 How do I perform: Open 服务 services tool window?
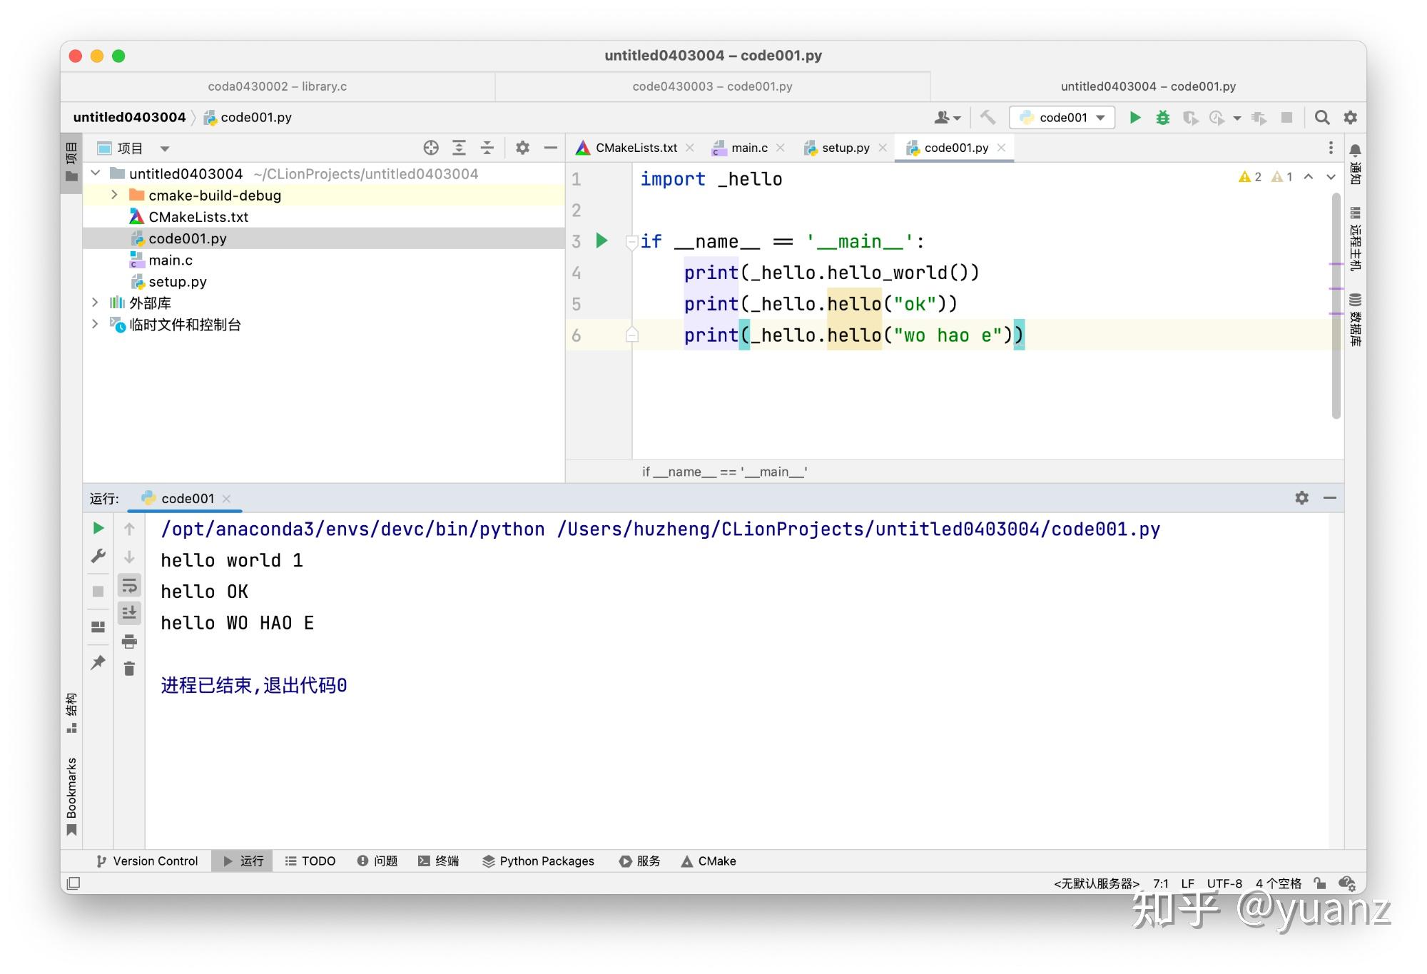[x=640, y=861]
